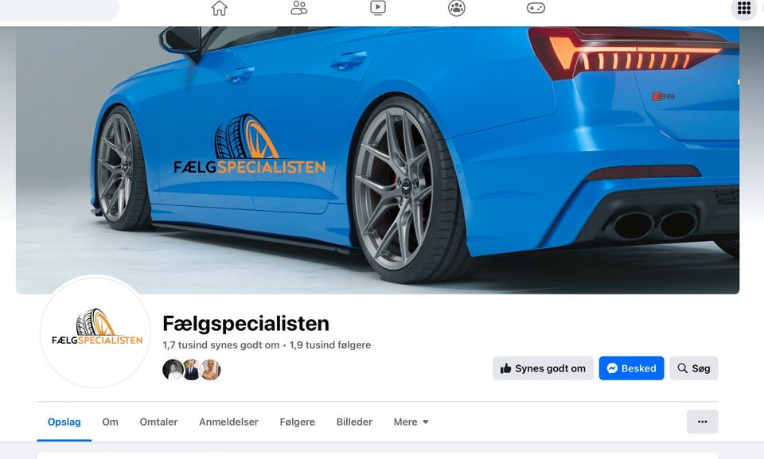This screenshot has height=459, width=764.
Task: View the Billeder tab
Action: tap(354, 422)
